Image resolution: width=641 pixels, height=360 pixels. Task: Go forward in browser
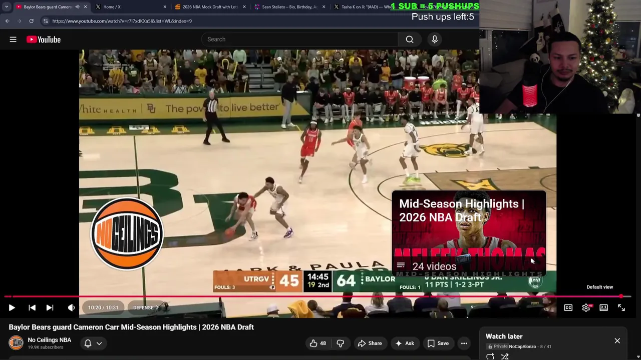click(19, 21)
